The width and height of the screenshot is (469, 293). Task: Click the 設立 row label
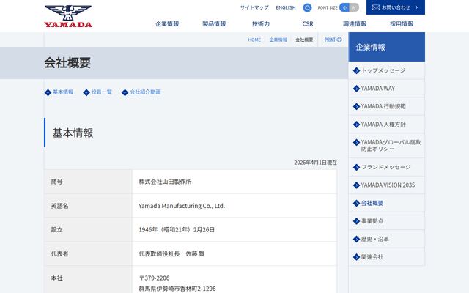click(x=56, y=229)
